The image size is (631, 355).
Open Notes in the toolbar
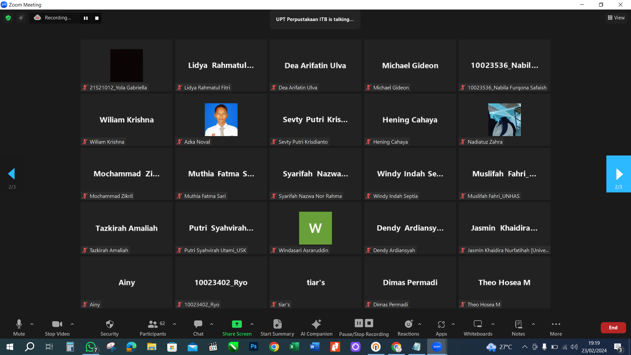(518, 328)
